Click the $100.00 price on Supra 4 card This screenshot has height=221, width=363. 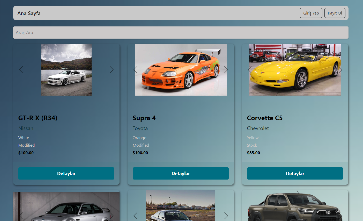coord(140,153)
